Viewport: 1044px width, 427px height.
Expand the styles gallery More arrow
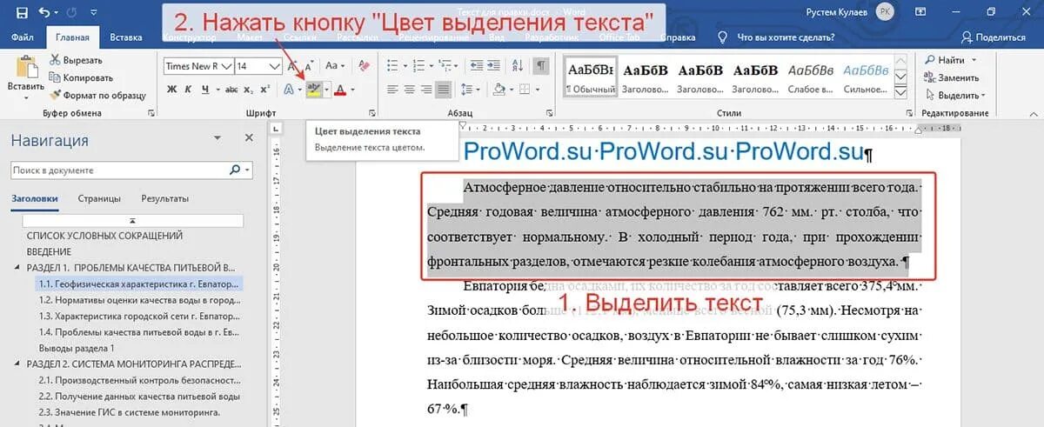(900, 93)
